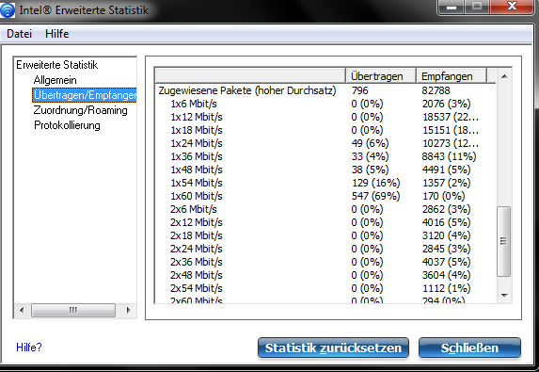Click the 49 (6%) transmitted cell

370,143
